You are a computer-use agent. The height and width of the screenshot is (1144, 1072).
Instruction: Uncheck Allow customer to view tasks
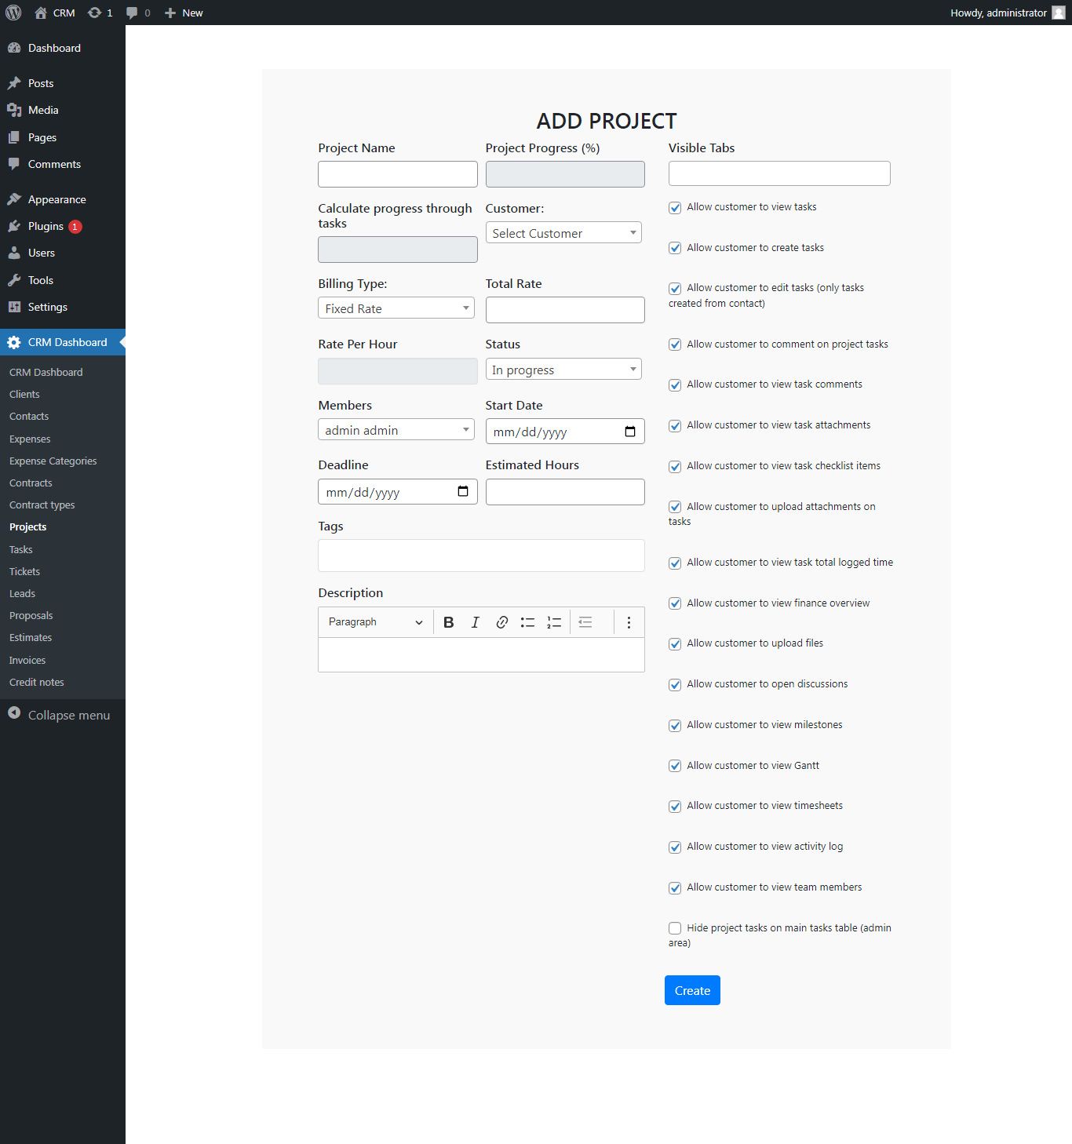[x=675, y=207]
